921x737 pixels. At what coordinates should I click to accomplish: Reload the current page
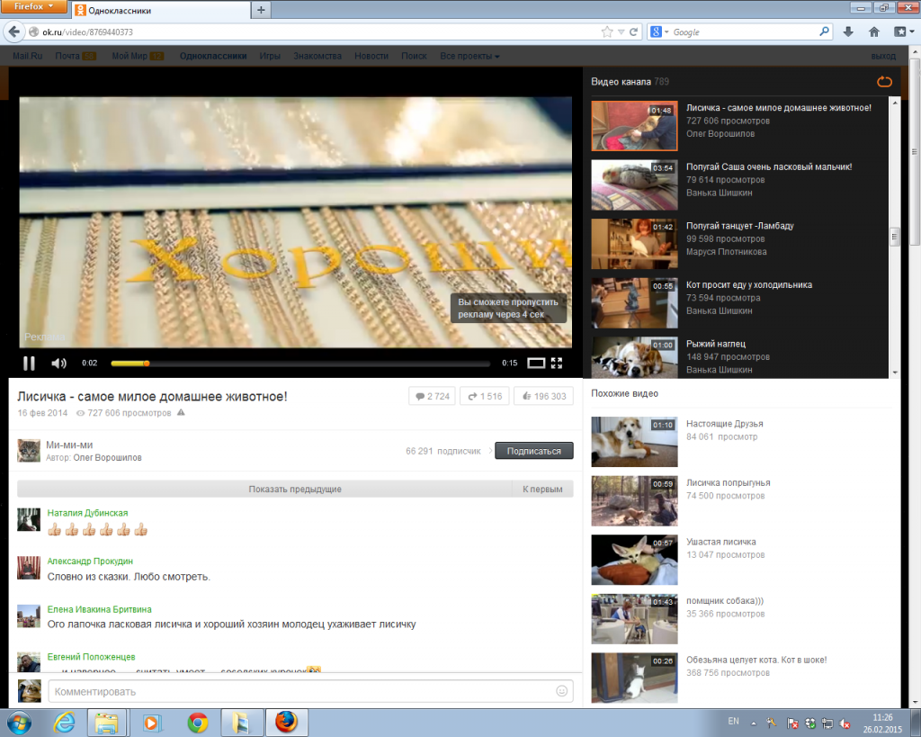coord(634,31)
